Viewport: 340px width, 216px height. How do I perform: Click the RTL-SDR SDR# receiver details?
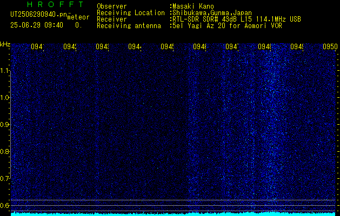pos(237,19)
